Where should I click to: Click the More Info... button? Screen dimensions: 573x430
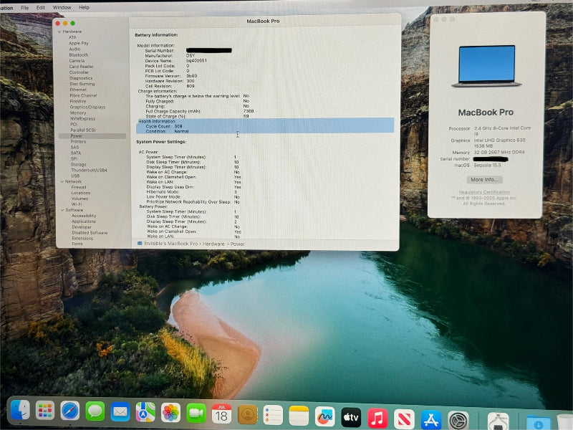tap(484, 179)
